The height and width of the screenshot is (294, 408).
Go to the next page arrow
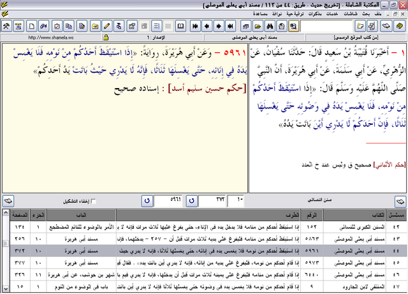[219, 26]
